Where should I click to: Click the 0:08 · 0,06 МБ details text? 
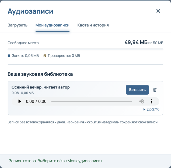point(23,93)
